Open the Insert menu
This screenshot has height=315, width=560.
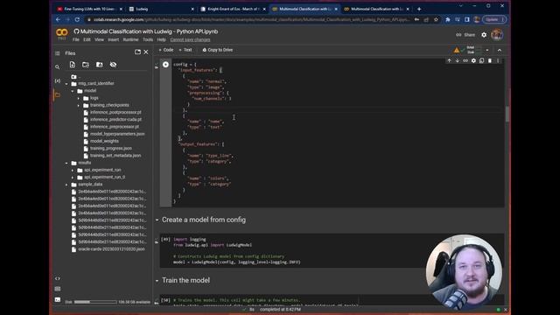pyautogui.click(x=113, y=39)
